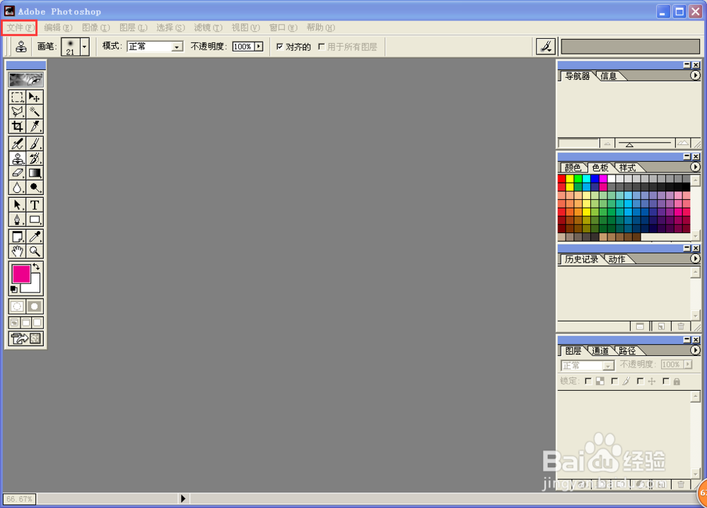This screenshot has height=508, width=707.
Task: Activate the Hand tool
Action: 17,252
